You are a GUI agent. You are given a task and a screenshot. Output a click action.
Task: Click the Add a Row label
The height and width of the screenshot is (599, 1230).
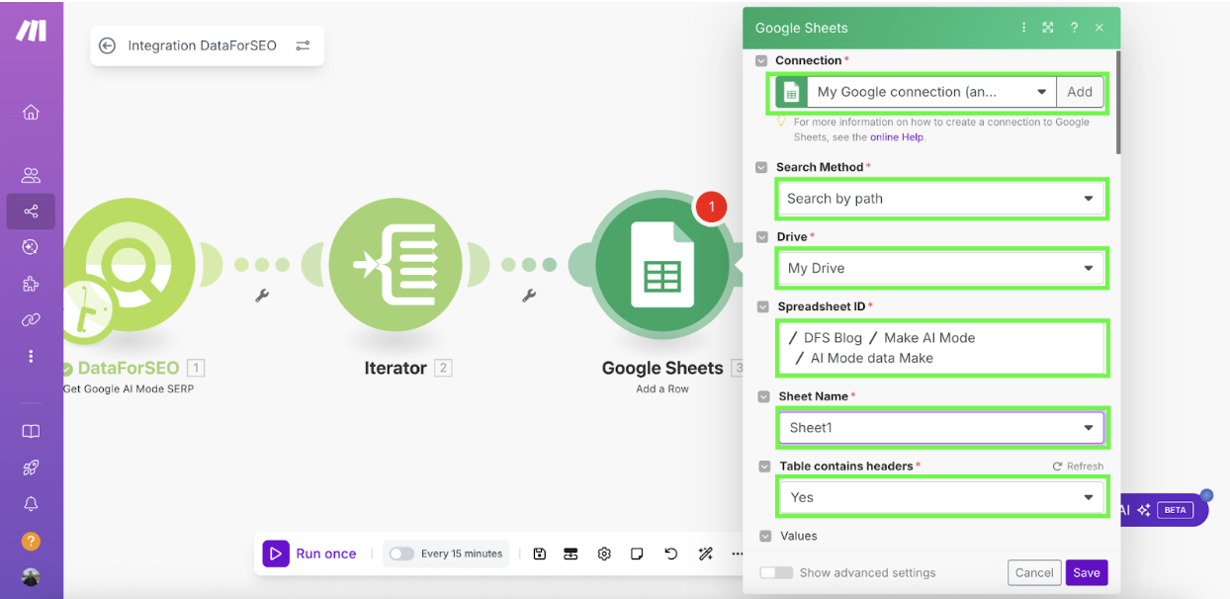click(662, 388)
